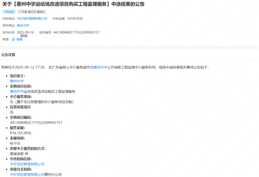Click the 采购项目名称 label
The image size is (259, 177).
21,86
